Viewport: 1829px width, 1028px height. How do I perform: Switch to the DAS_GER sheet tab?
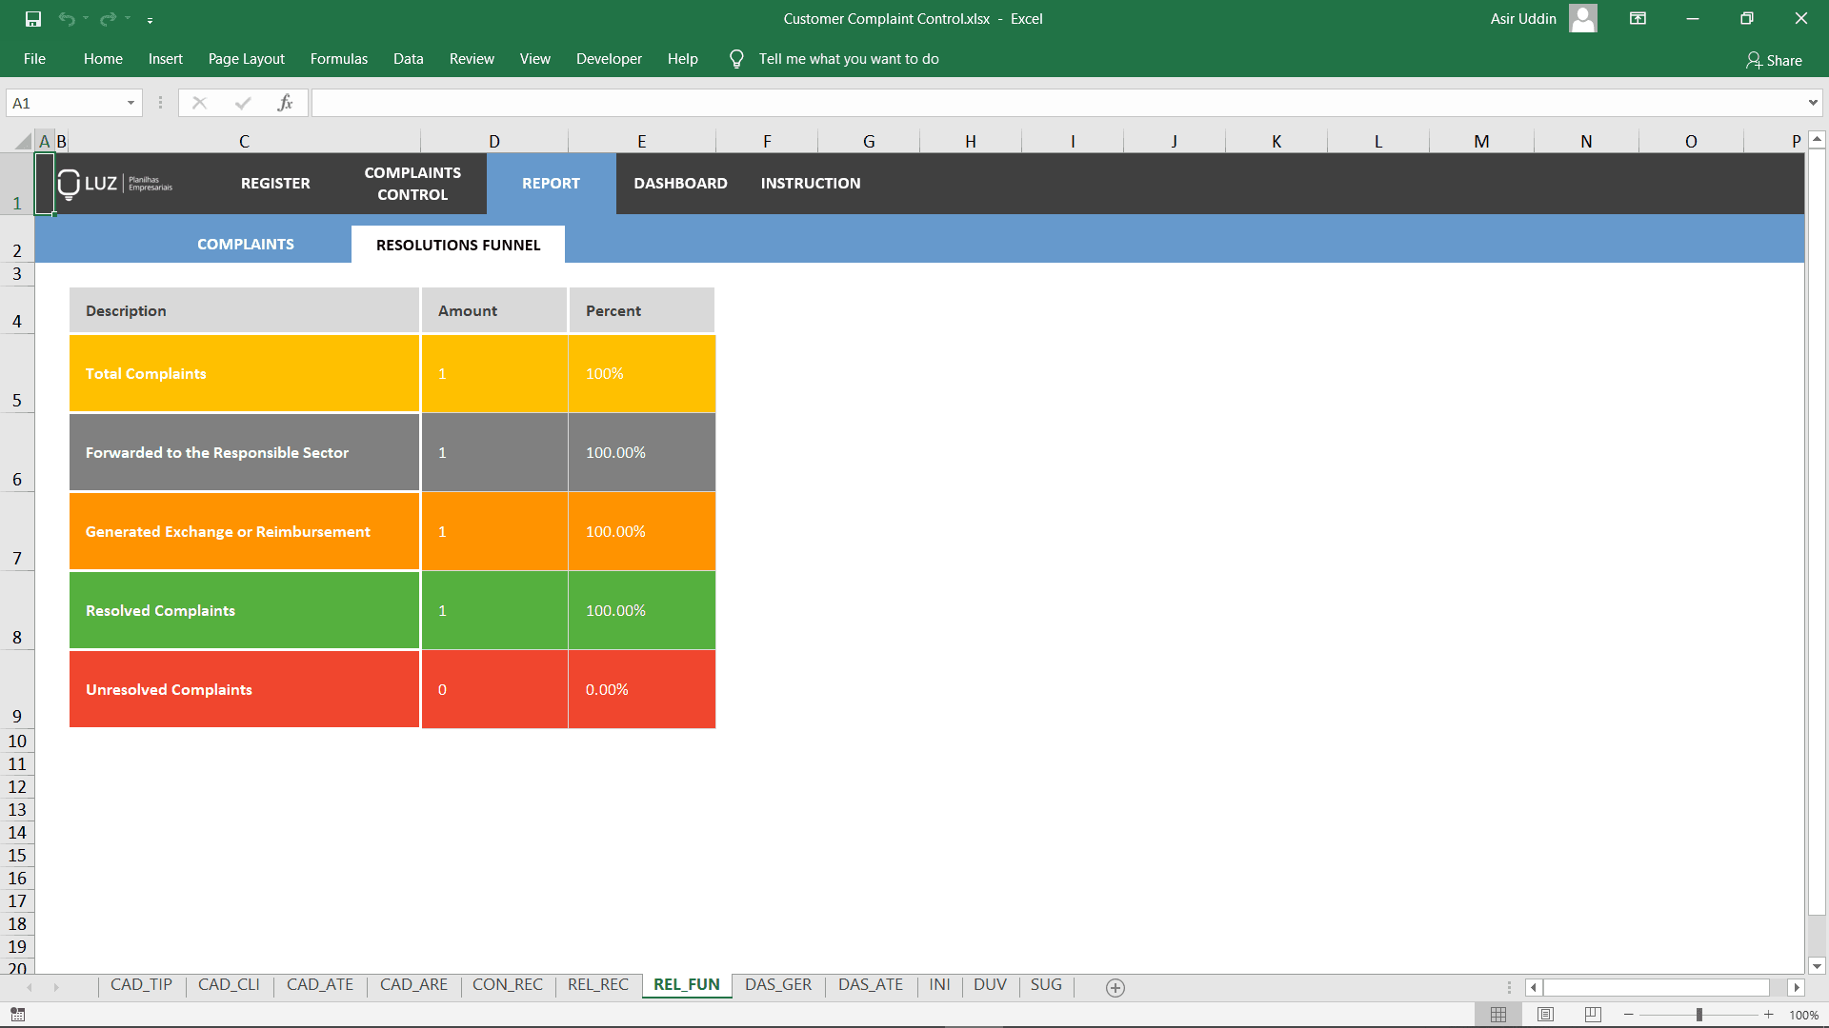[778, 985]
